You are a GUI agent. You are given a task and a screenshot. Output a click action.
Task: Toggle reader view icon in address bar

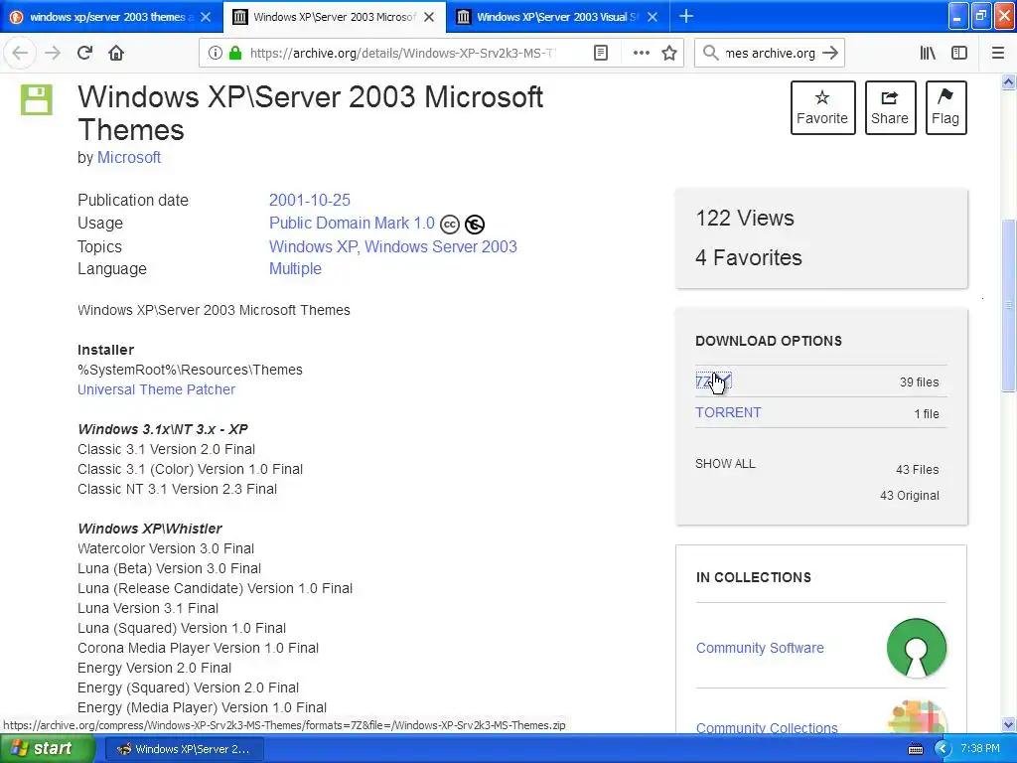(x=601, y=53)
